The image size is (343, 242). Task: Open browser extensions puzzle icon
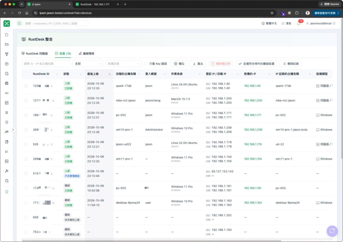[297, 13]
